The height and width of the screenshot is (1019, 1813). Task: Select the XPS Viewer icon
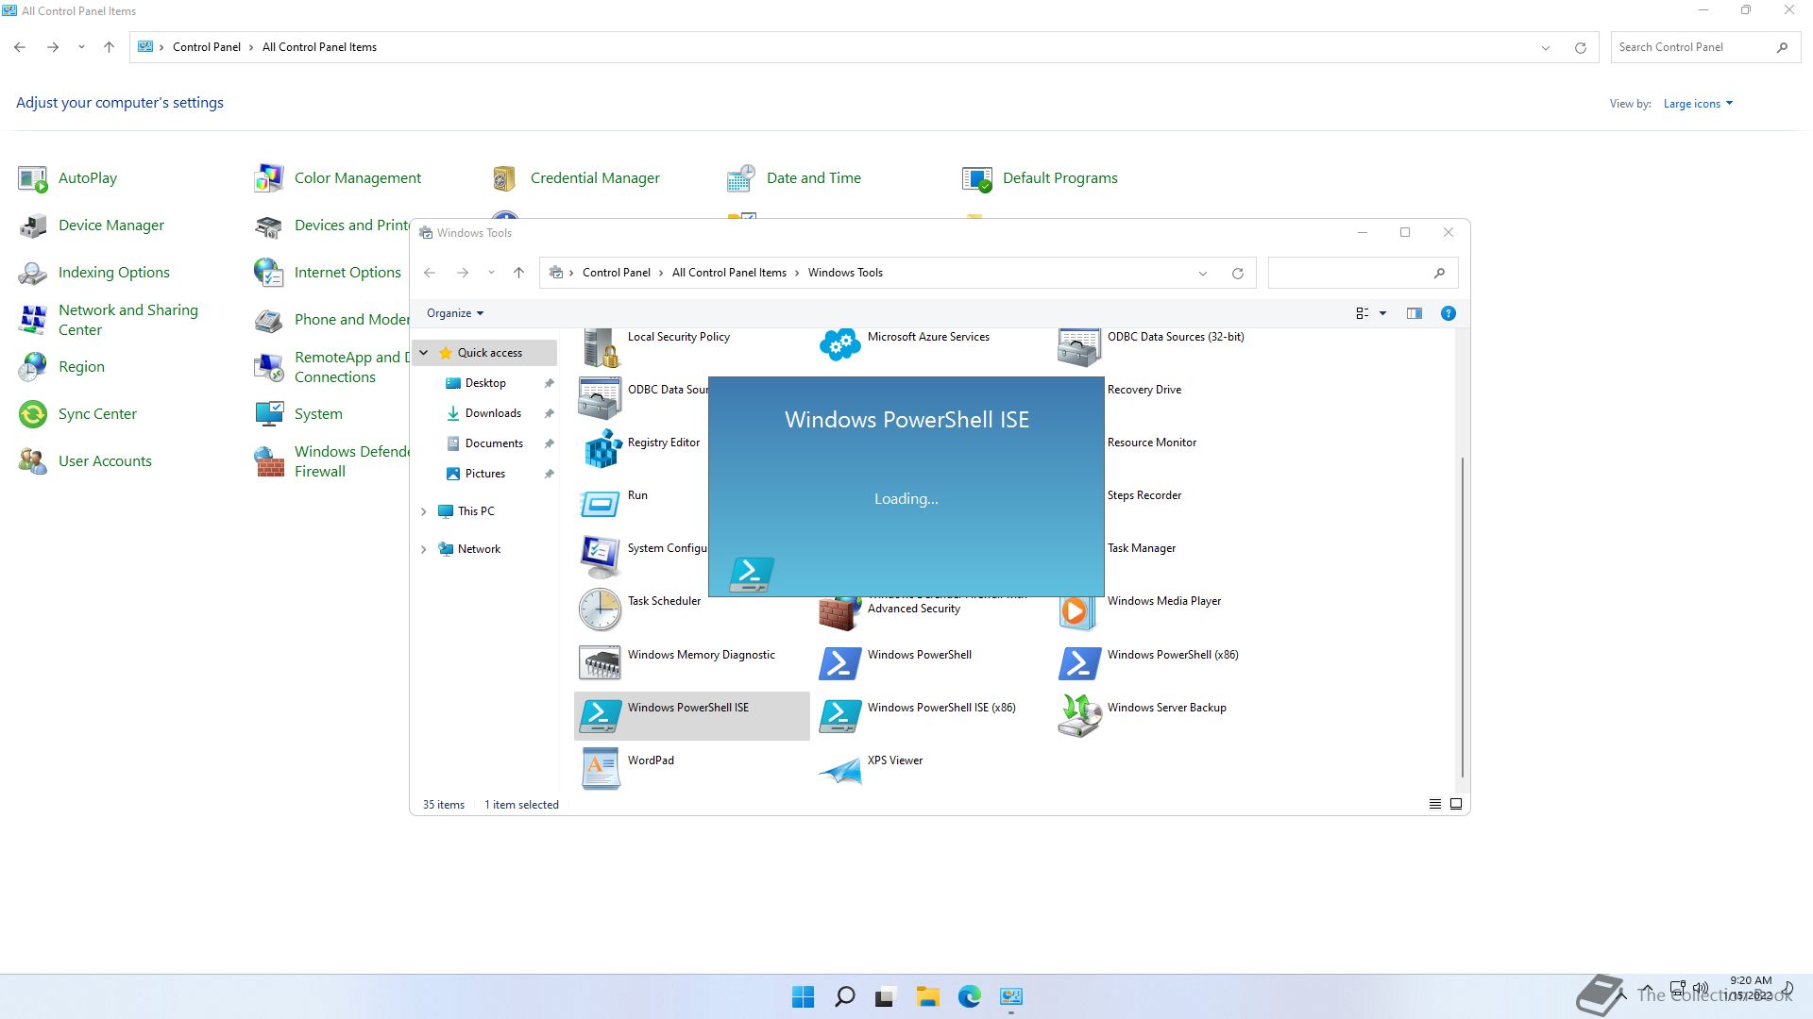pyautogui.click(x=839, y=772)
